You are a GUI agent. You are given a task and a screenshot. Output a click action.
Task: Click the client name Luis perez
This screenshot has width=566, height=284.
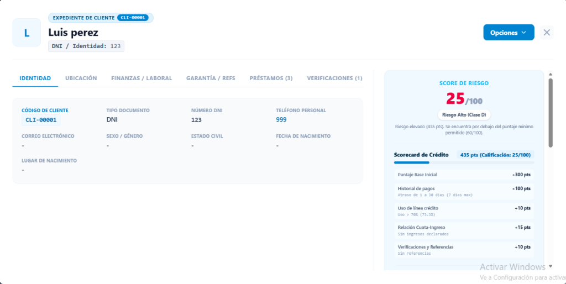(x=74, y=33)
